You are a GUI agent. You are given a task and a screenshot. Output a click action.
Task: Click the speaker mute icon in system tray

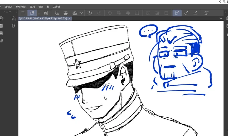(x=220, y=2)
